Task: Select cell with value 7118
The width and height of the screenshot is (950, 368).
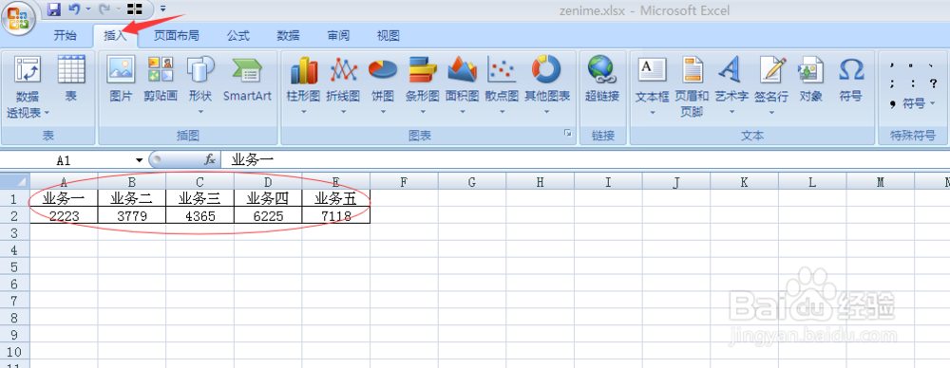Action: click(x=335, y=215)
